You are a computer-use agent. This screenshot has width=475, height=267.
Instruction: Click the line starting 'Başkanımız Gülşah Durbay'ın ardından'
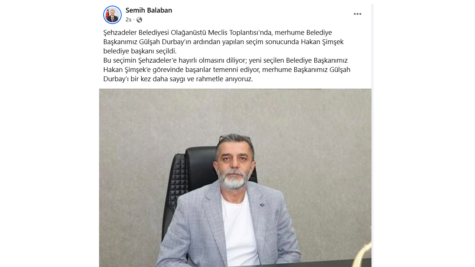coord(223,42)
